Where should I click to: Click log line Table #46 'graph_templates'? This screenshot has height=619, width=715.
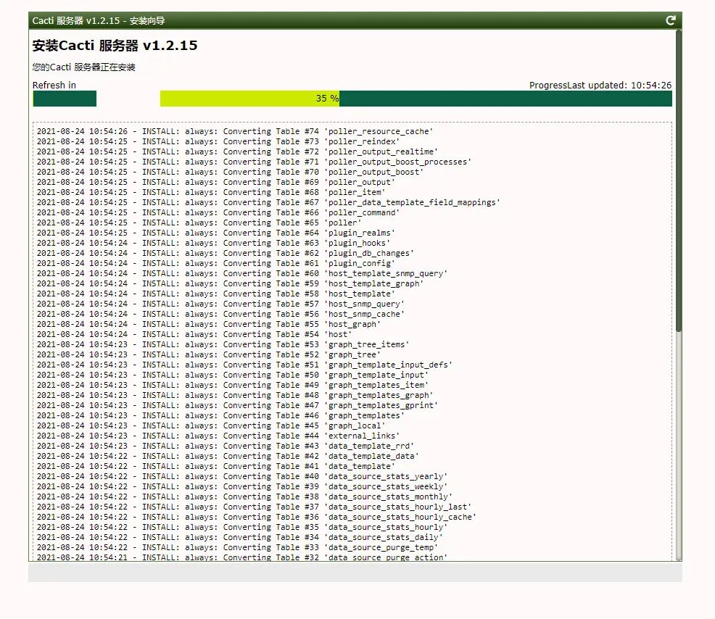220,415
